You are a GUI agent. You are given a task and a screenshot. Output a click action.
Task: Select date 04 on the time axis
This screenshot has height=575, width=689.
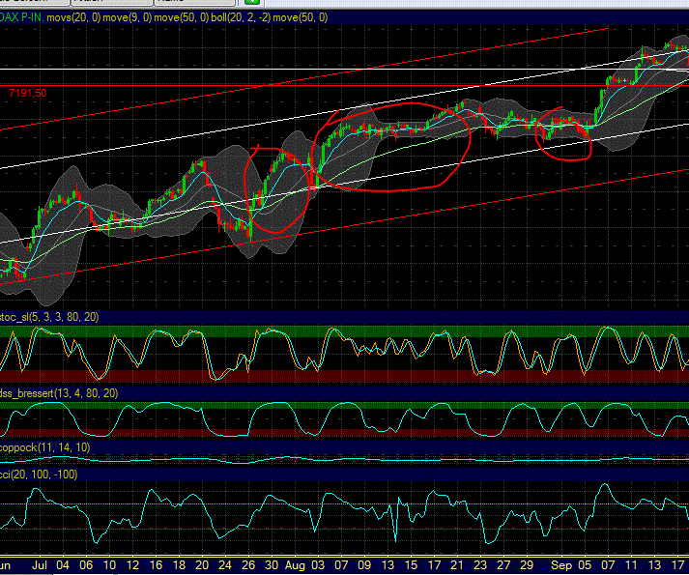(x=63, y=565)
